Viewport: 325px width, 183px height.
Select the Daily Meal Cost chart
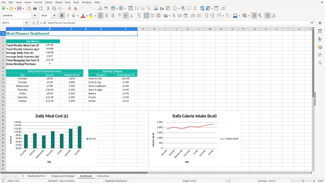click(x=52, y=139)
